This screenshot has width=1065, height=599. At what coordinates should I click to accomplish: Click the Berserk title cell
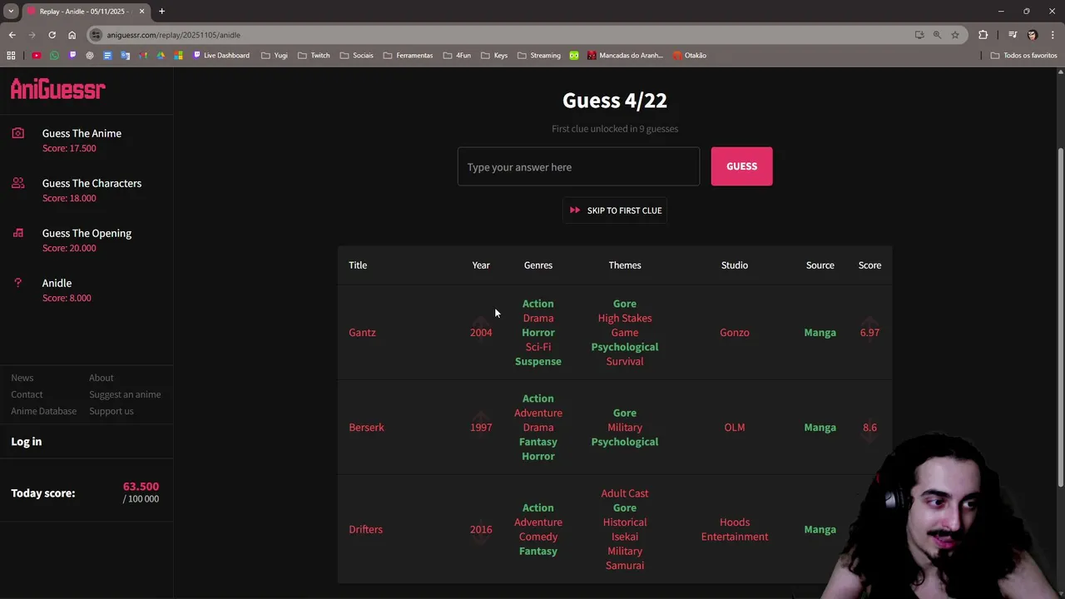366,428
